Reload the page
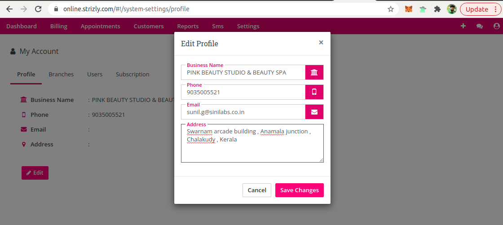The width and height of the screenshot is (503, 225). 38,9
